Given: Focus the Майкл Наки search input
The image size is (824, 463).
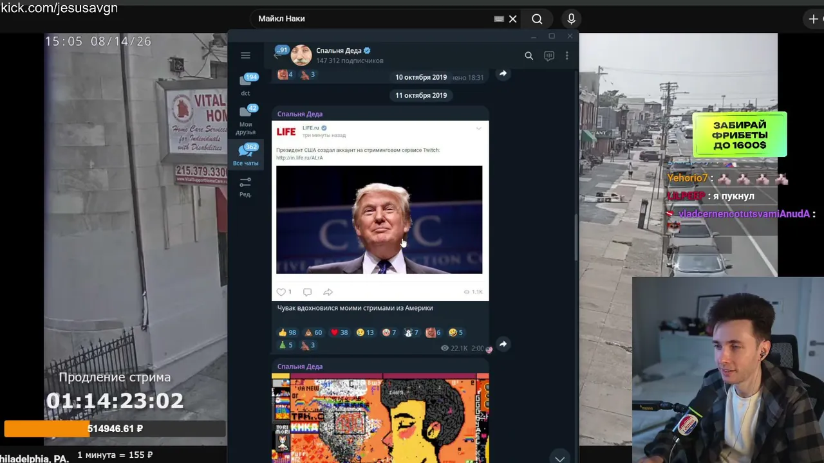Looking at the screenshot, I should click(373, 19).
